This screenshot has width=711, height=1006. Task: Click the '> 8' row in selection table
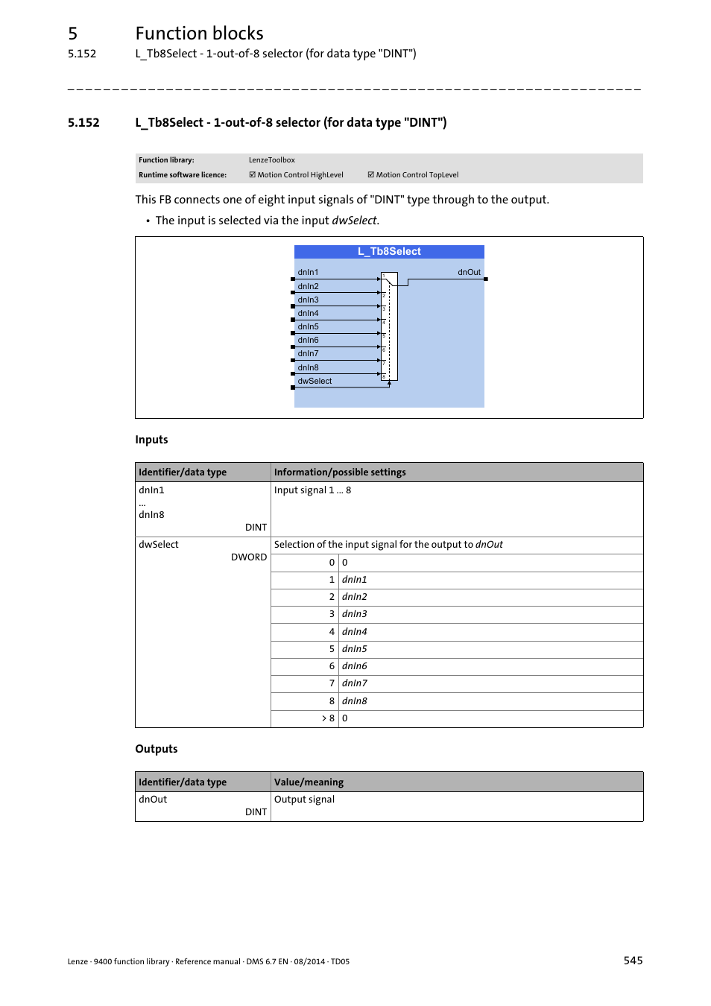(x=328, y=718)
